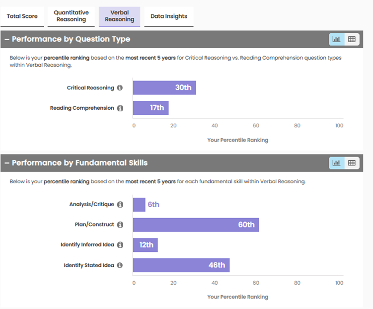This screenshot has height=309, width=373.
Task: Collapse Performance by Question Type section
Action: coord(7,39)
